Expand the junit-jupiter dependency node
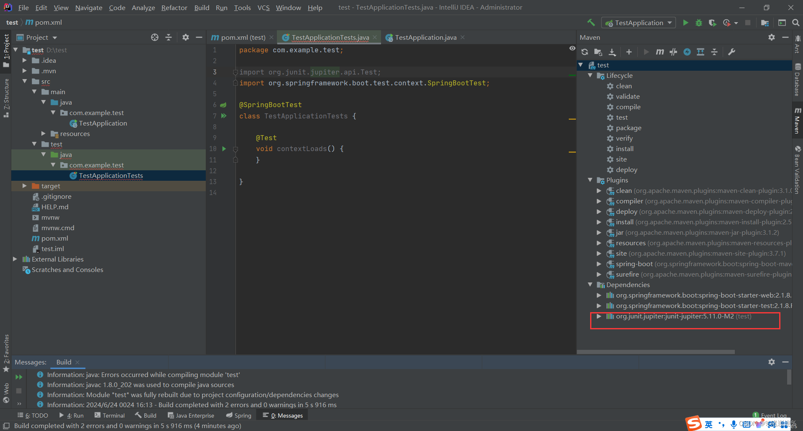 click(599, 316)
